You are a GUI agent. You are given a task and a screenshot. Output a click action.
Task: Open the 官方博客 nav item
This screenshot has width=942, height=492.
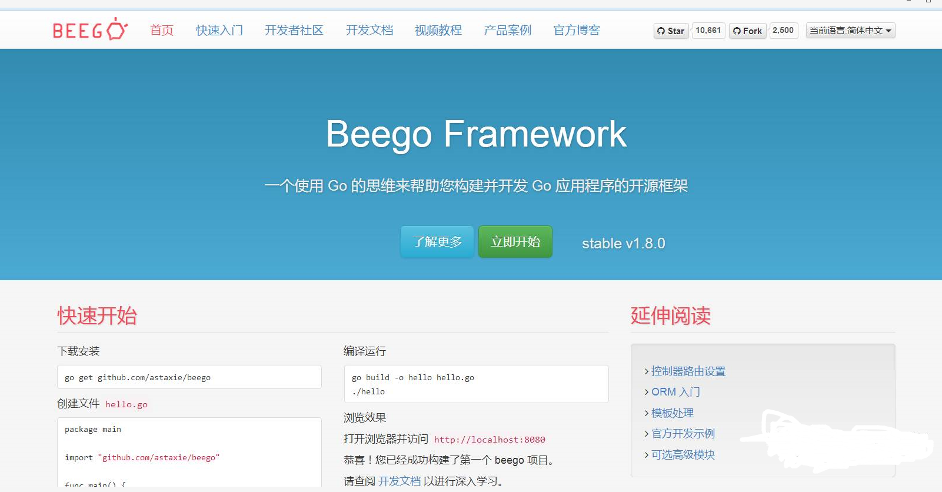(577, 30)
